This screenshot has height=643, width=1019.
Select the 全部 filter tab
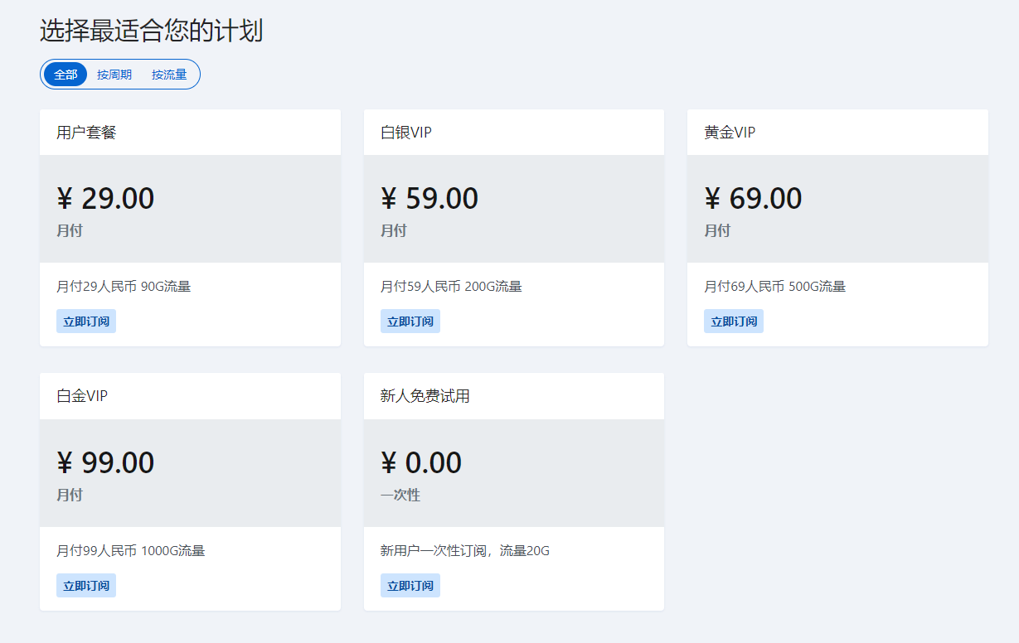[66, 75]
